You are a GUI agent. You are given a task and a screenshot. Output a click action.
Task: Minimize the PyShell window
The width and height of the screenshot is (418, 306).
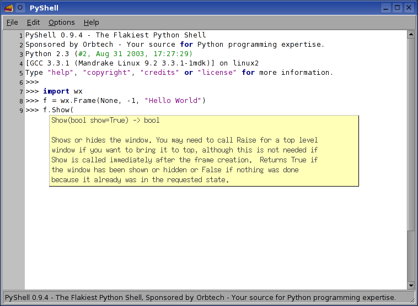pos(386,8)
